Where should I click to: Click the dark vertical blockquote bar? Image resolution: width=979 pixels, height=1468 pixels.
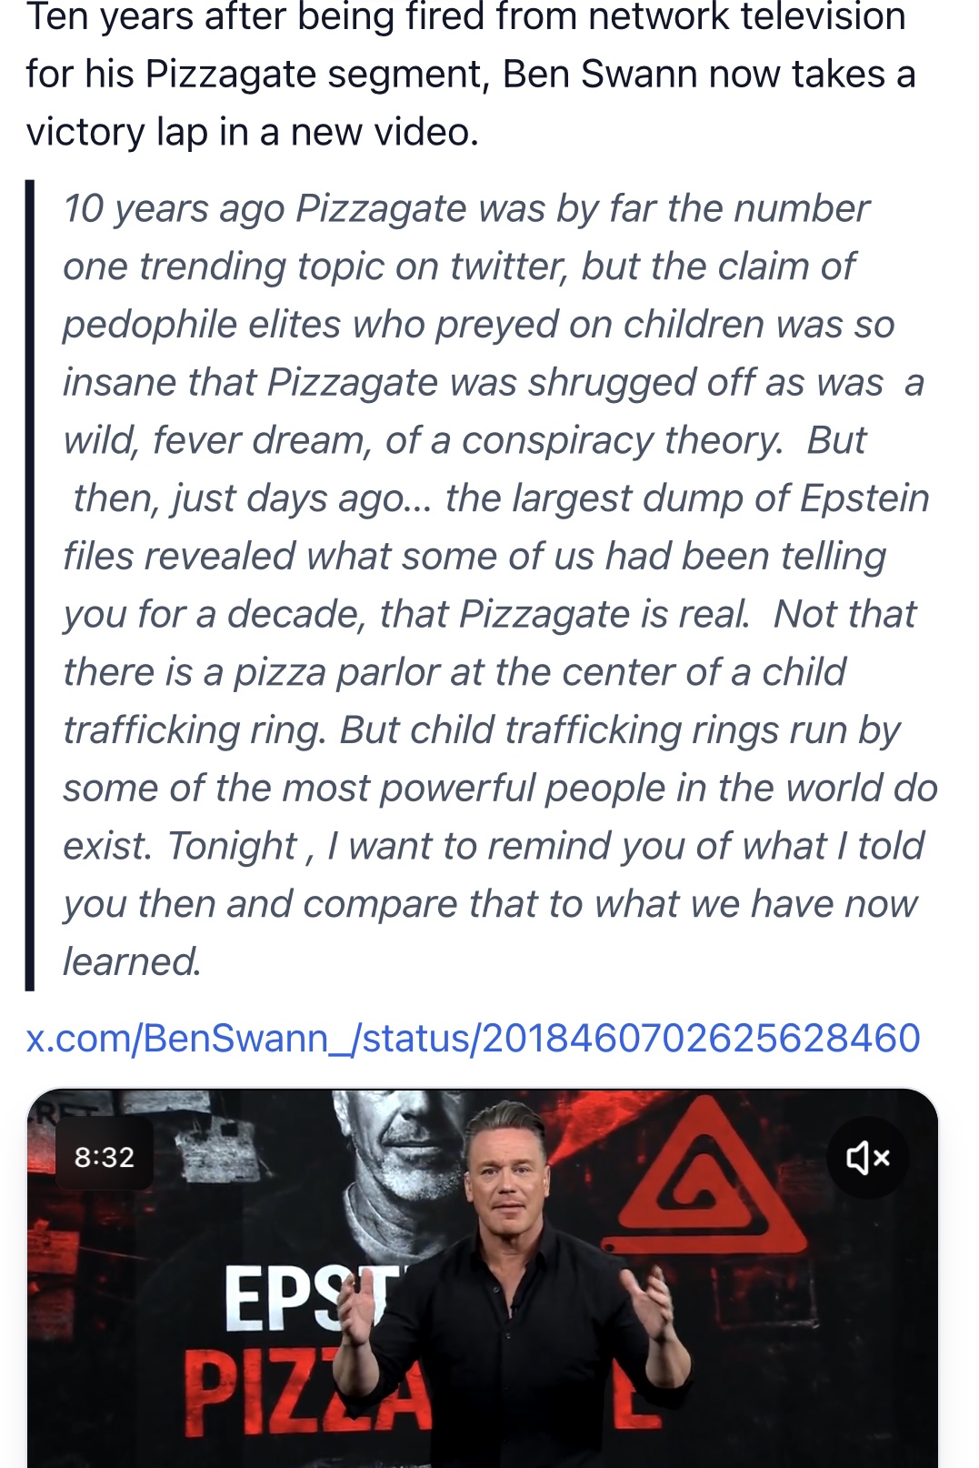pos(30,585)
